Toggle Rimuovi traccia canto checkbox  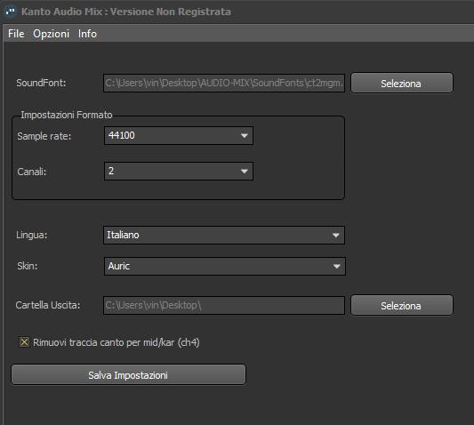click(24, 342)
